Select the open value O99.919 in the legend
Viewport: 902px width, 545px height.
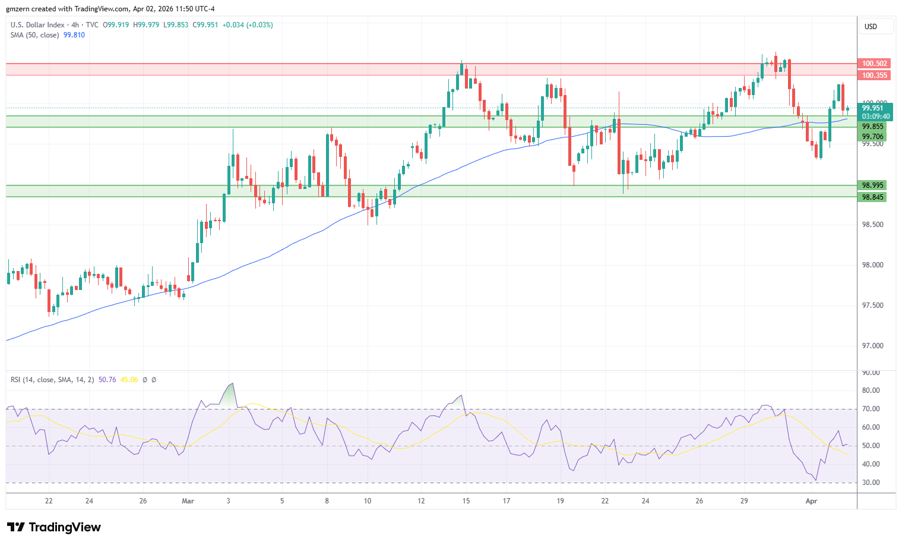pyautogui.click(x=116, y=25)
